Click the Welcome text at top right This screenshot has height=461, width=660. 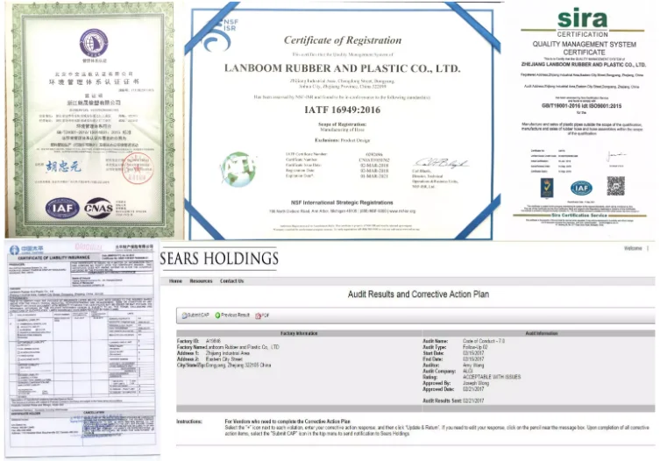point(633,248)
